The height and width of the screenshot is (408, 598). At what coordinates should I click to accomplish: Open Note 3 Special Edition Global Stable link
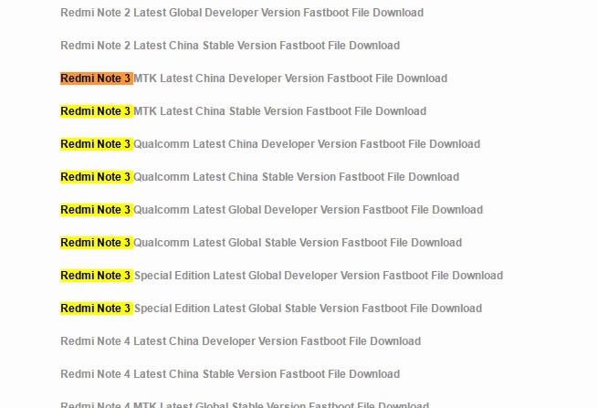(x=271, y=309)
